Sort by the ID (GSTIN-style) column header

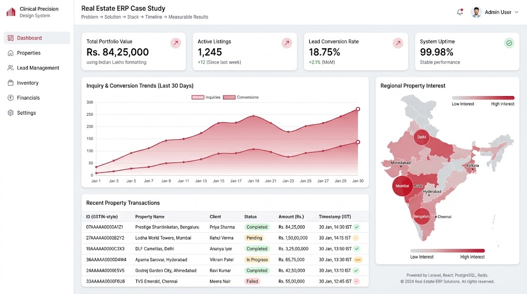pyautogui.click(x=102, y=217)
